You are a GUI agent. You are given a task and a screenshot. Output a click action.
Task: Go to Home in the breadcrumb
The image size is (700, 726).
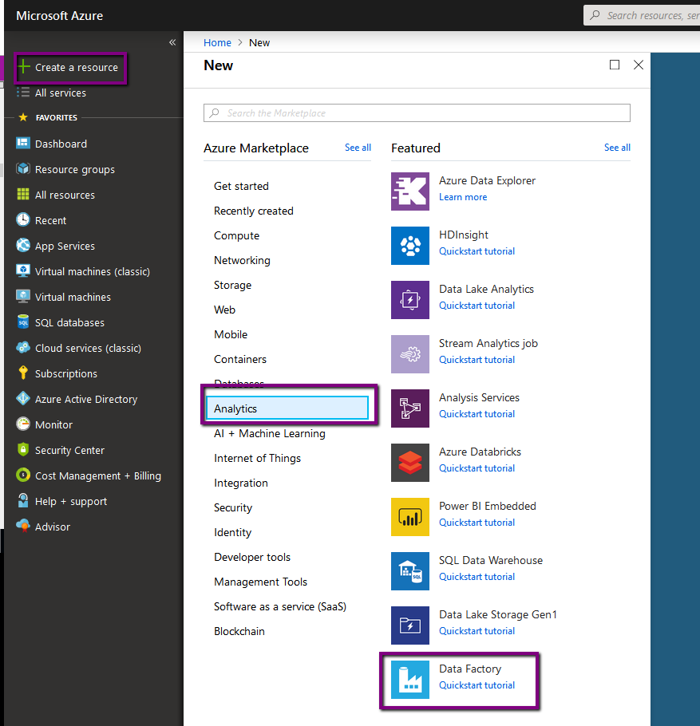click(x=217, y=43)
